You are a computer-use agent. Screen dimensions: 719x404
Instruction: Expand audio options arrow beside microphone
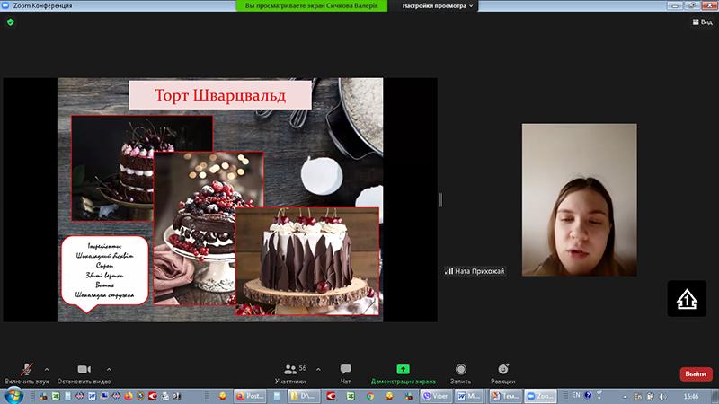point(47,368)
